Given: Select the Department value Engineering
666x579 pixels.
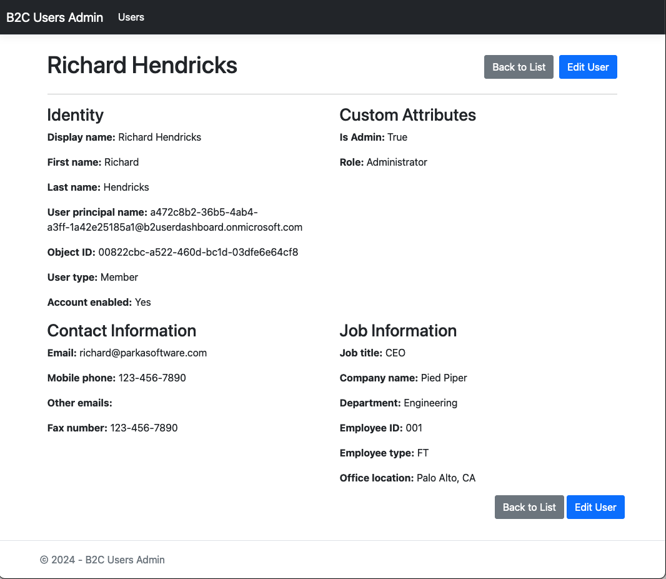Looking at the screenshot, I should click(430, 403).
